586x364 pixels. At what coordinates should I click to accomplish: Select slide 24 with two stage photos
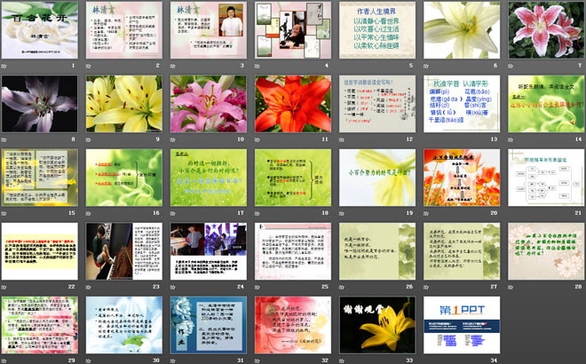pos(209,251)
